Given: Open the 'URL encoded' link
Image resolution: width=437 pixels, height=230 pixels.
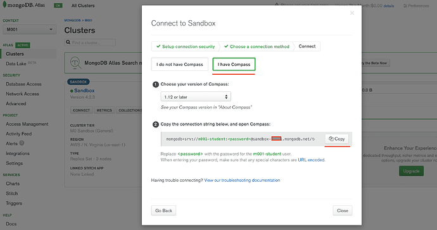Looking at the screenshot, I should pos(311,160).
